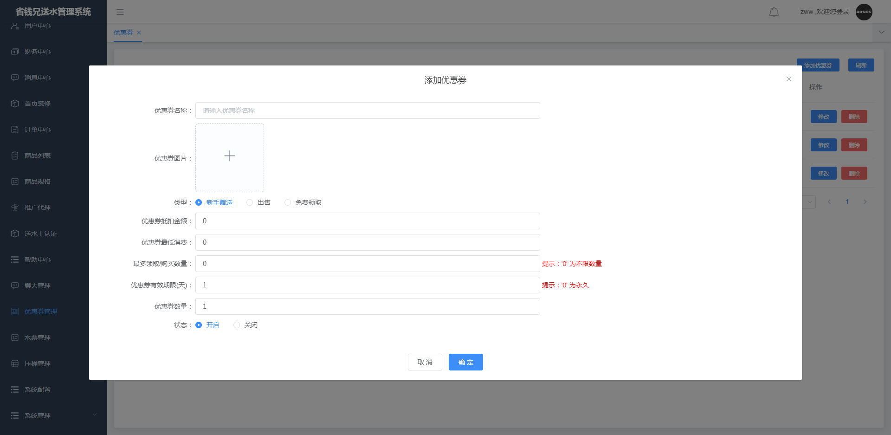Open the page size dropdown in pagination
Image resolution: width=891 pixels, height=435 pixels.
coord(810,202)
